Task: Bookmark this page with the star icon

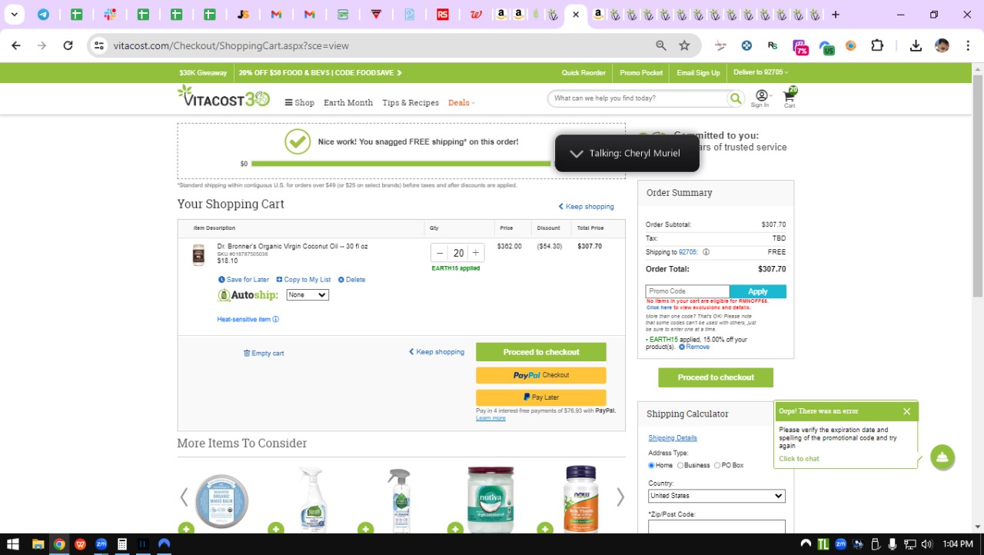Action: 684,45
